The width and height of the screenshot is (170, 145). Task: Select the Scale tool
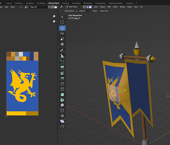tap(62, 39)
